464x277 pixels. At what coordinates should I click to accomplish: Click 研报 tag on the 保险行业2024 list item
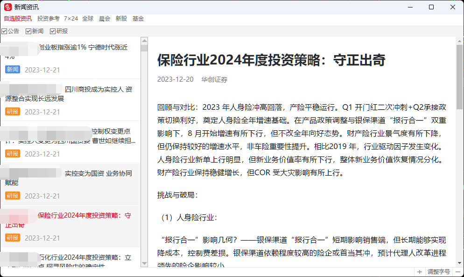[13, 238]
